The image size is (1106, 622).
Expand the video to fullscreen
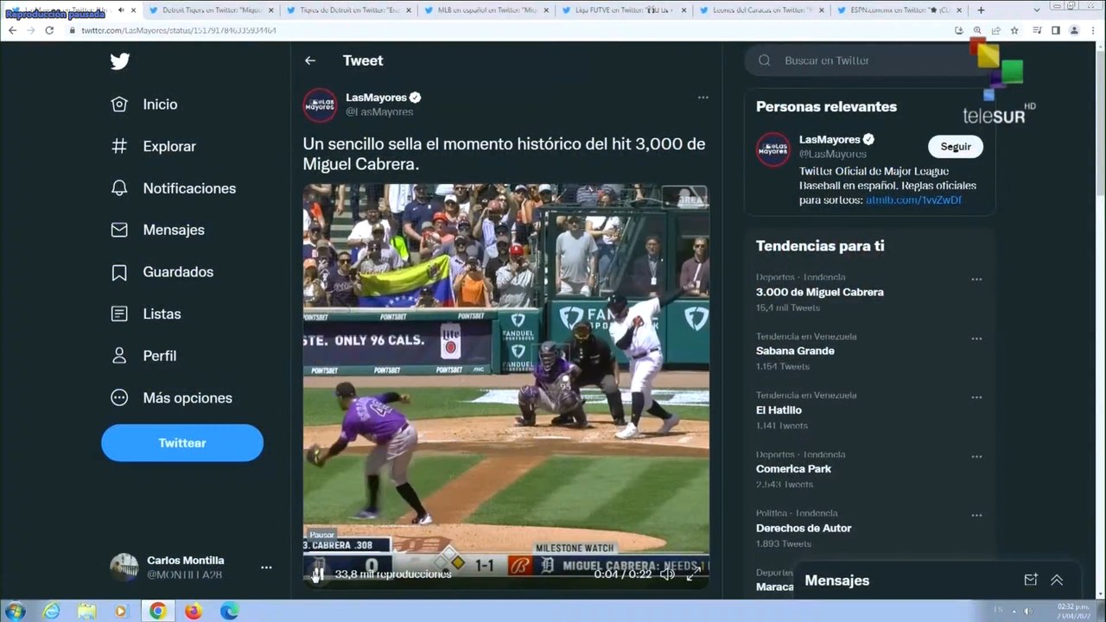[692, 574]
